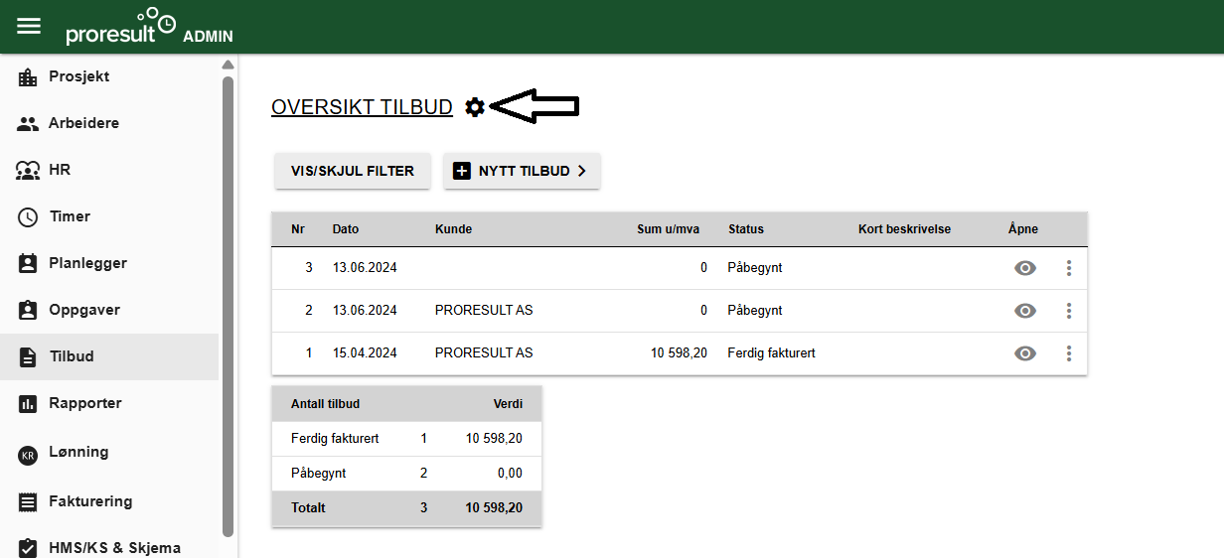Click the Åpne column header
The width and height of the screenshot is (1224, 558).
coord(1023,229)
